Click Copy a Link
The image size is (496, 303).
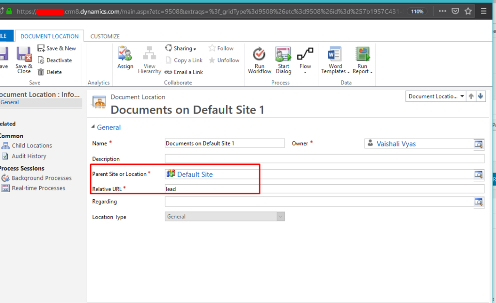(x=184, y=60)
